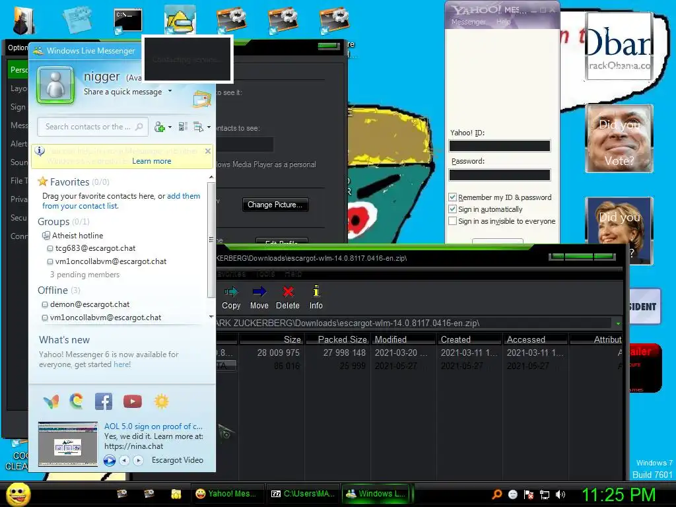
Task: Click the volume speaker tray icon
Action: tap(560, 494)
